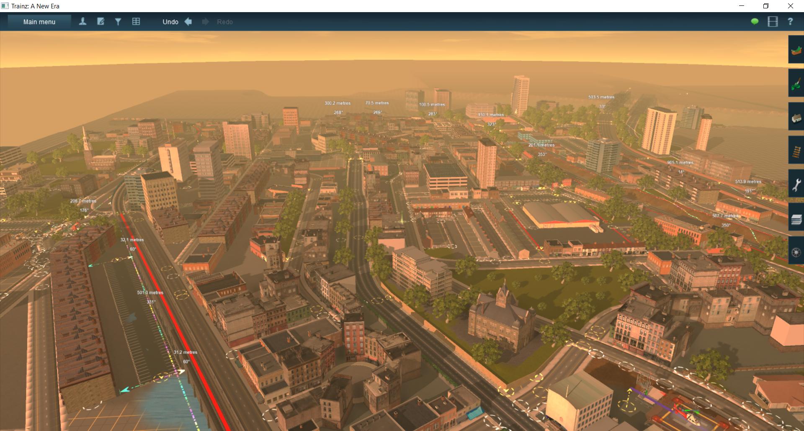Click the '503.5 metres' ruler label
The height and width of the screenshot is (431, 804).
pos(601,97)
